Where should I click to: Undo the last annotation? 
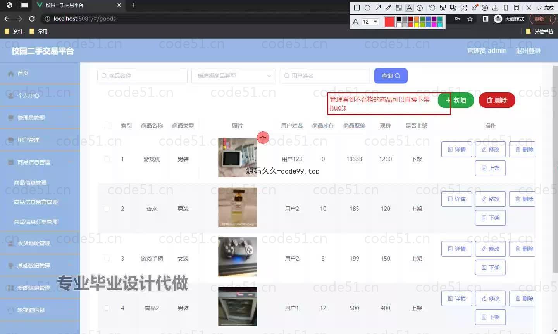coord(432,8)
